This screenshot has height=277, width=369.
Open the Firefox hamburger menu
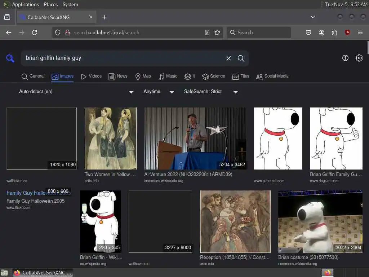(360, 32)
